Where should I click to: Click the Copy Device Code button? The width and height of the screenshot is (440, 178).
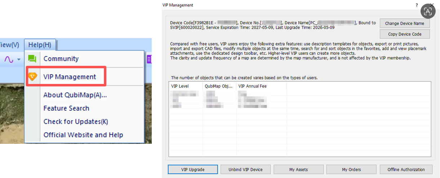[x=405, y=34]
